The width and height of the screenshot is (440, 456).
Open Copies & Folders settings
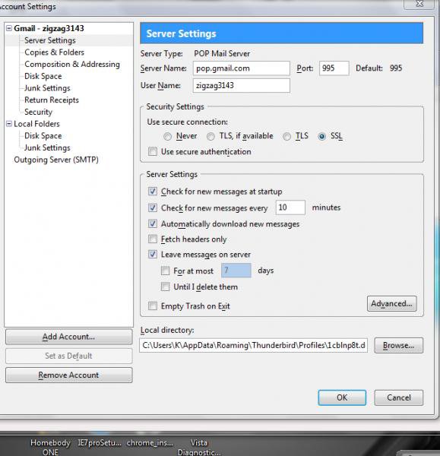(55, 52)
